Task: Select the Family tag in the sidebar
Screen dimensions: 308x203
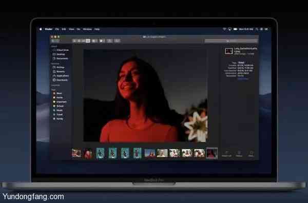Action: [x=58, y=119]
